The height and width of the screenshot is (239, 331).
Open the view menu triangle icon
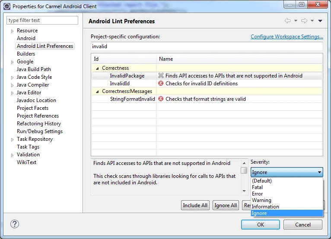coord(320,21)
